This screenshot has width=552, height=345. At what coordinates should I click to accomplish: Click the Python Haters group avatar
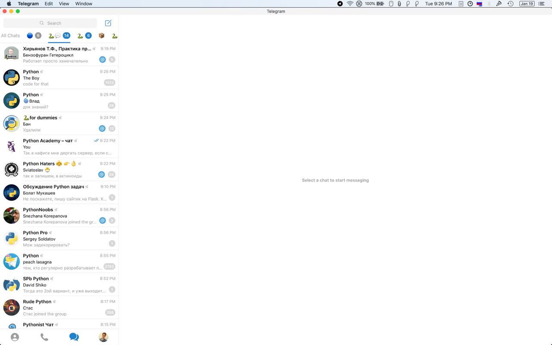12,169
